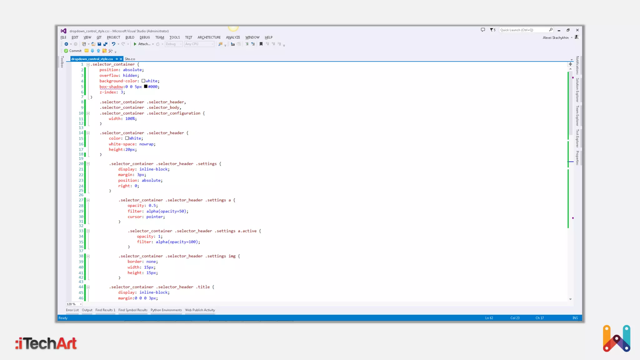Click the git Push up-arrow icon

coord(98,51)
